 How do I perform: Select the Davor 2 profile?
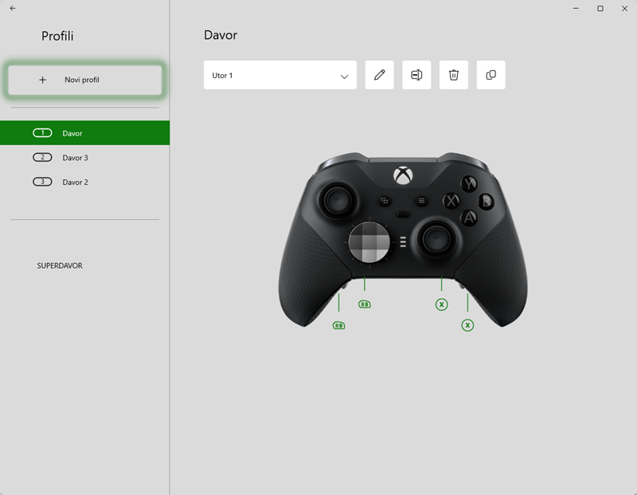coord(85,182)
